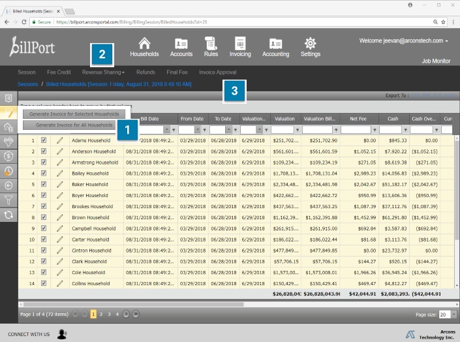Open the Accounting section
Image resolution: width=460 pixels, height=342 pixels.
[276, 47]
